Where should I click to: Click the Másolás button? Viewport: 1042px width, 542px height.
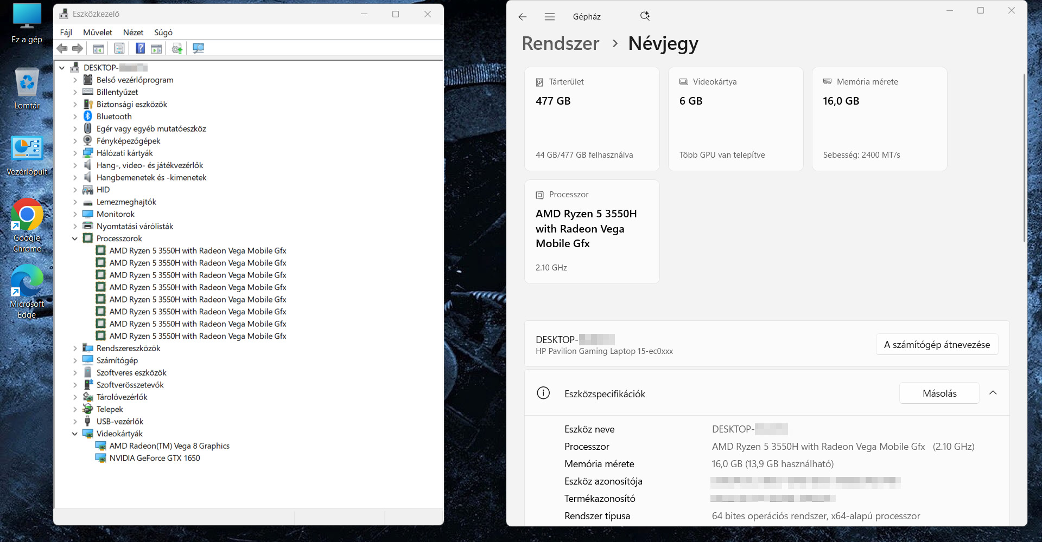[x=939, y=393]
